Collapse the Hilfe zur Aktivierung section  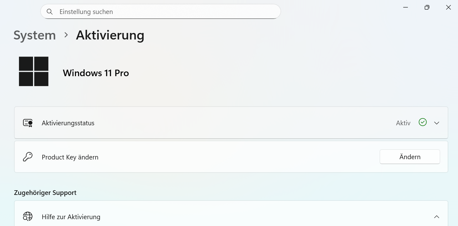(437, 217)
